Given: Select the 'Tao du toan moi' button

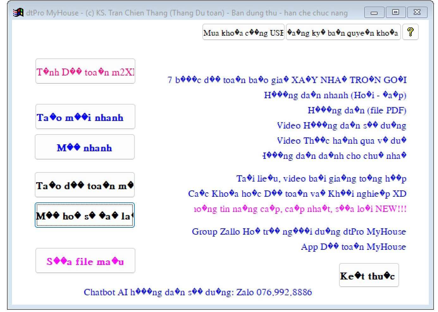Looking at the screenshot, I should (84, 185).
